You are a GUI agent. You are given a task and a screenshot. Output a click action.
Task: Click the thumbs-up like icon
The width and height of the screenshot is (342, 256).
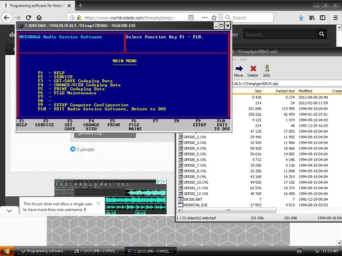click(x=72, y=149)
